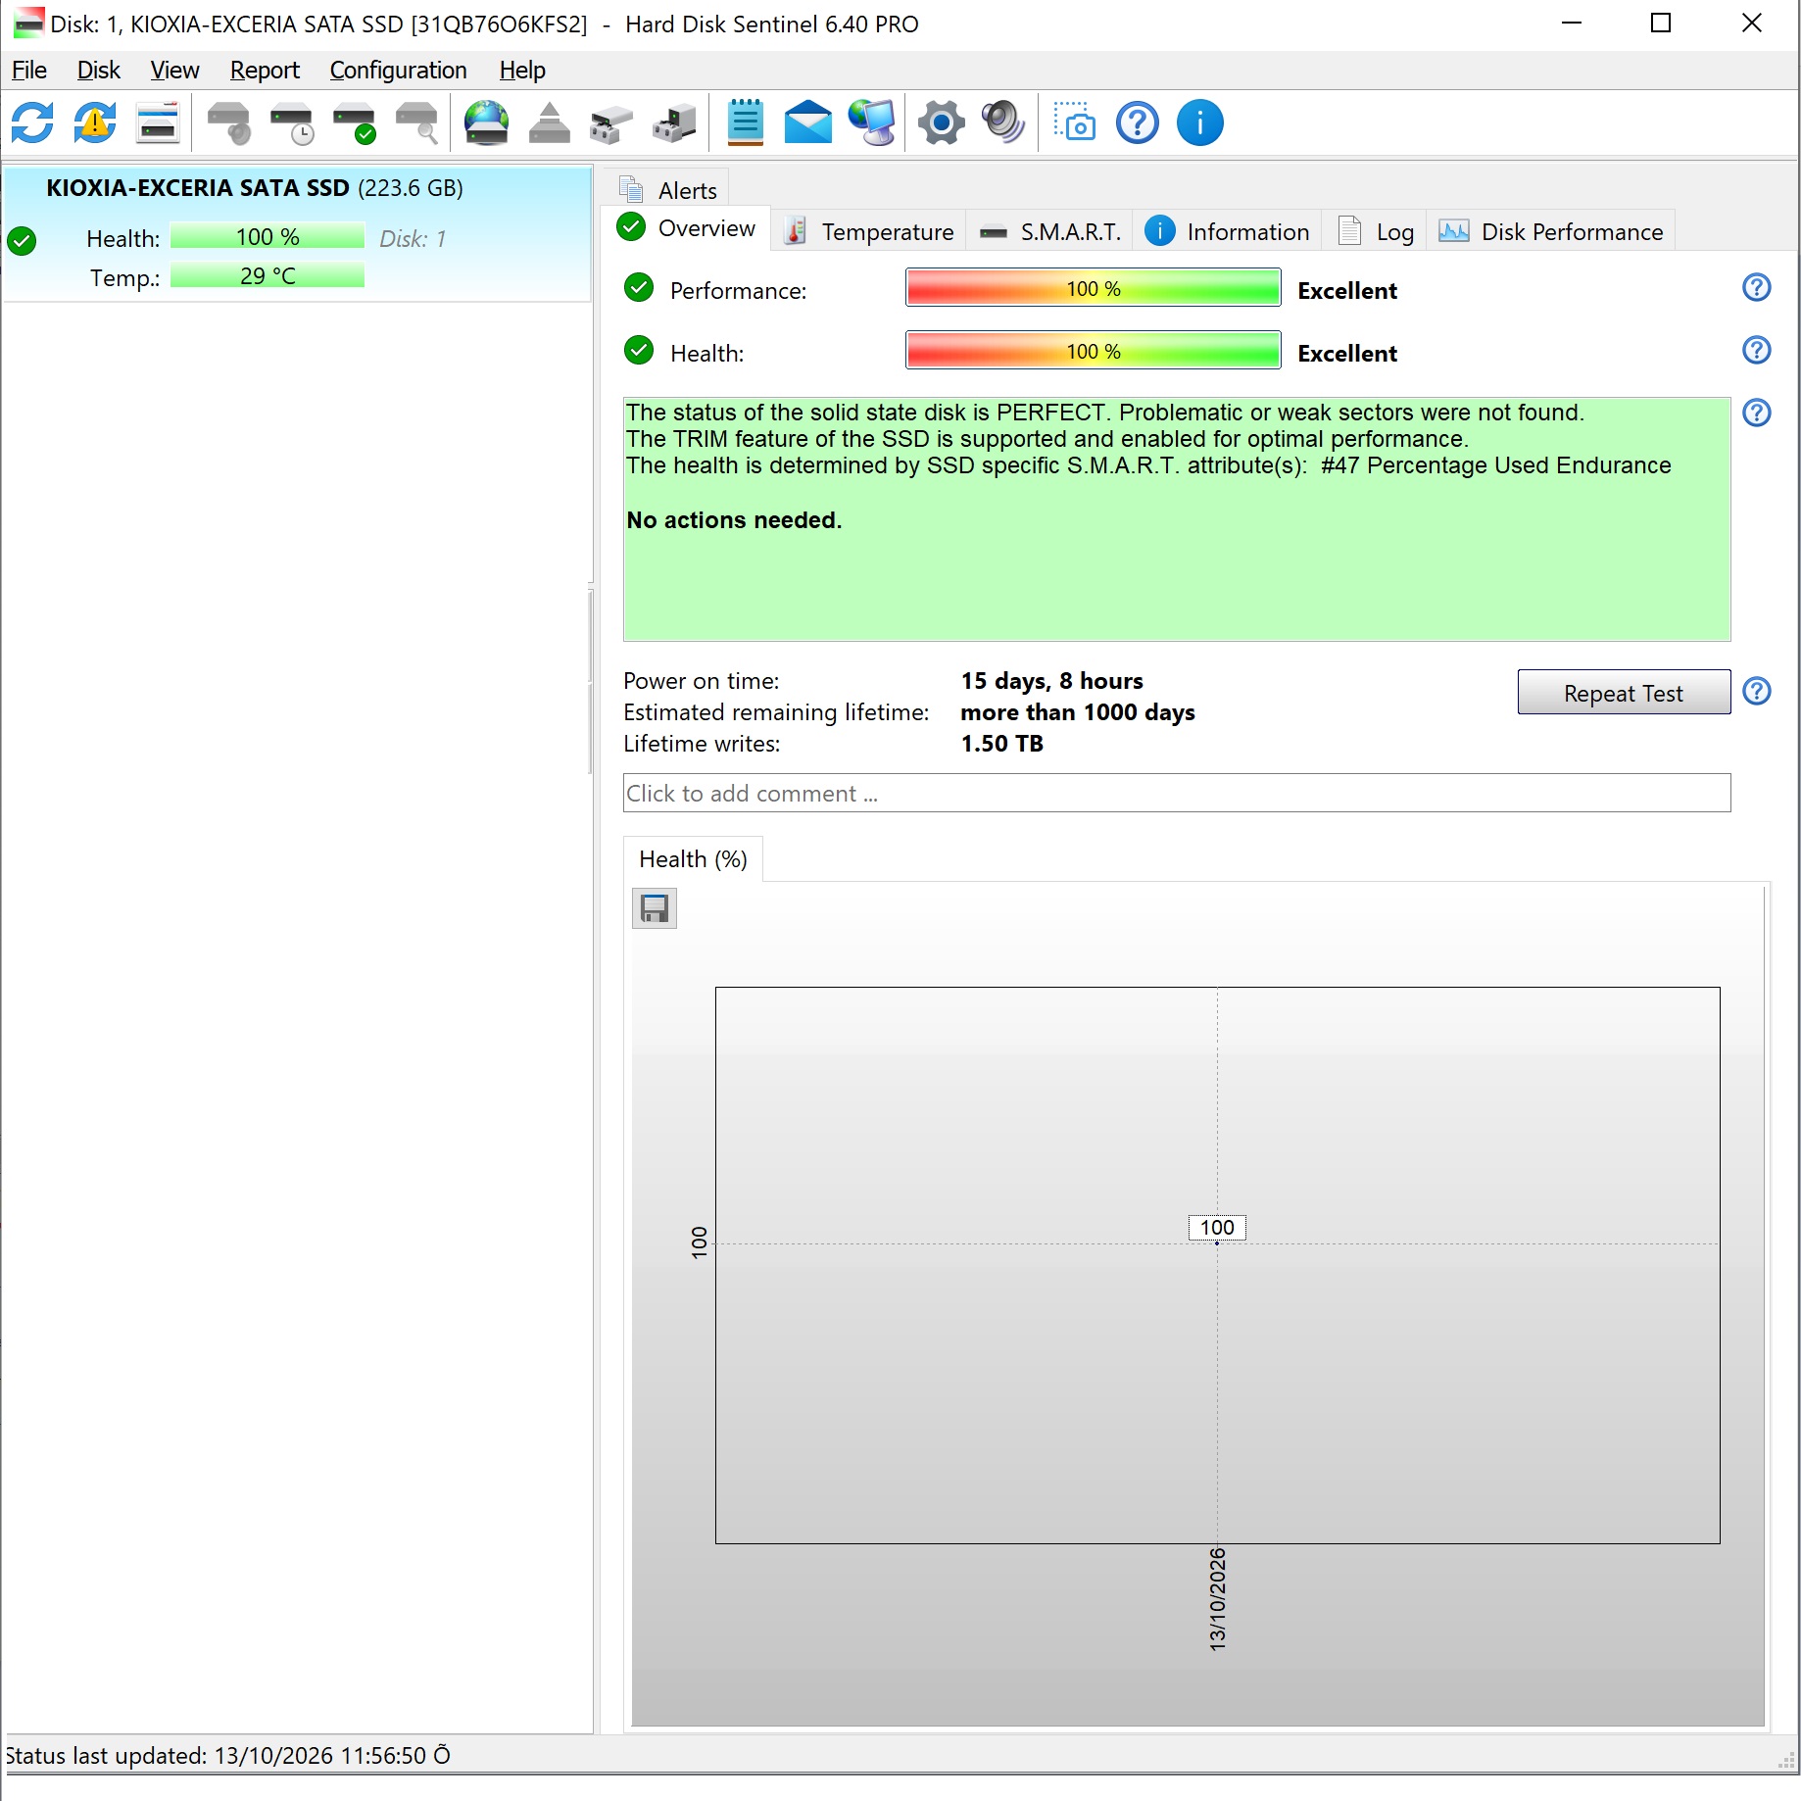Screen dimensions: 1801x1801
Task: Switch to the Alerts tab
Action: (668, 190)
